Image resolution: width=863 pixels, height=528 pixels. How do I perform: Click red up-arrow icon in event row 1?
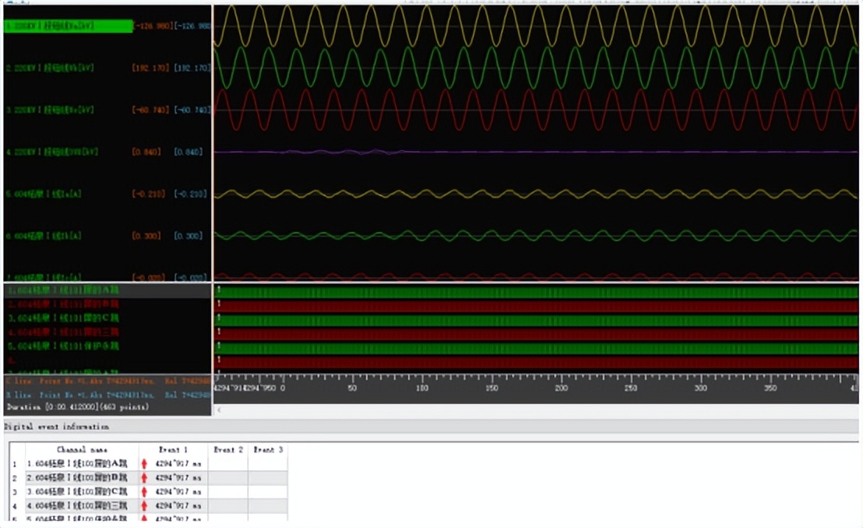144,464
